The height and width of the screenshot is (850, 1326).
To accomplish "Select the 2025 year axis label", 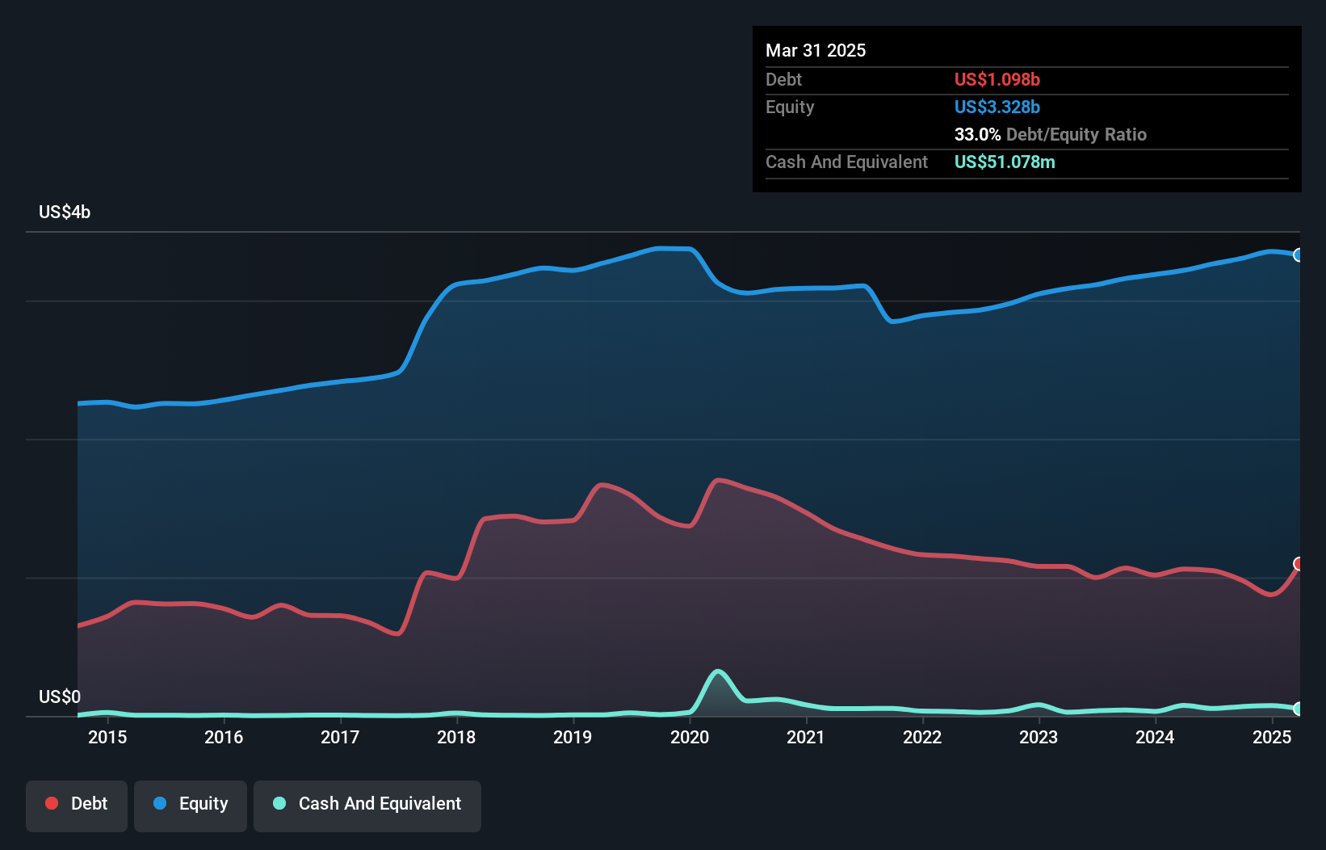I will tap(1272, 737).
